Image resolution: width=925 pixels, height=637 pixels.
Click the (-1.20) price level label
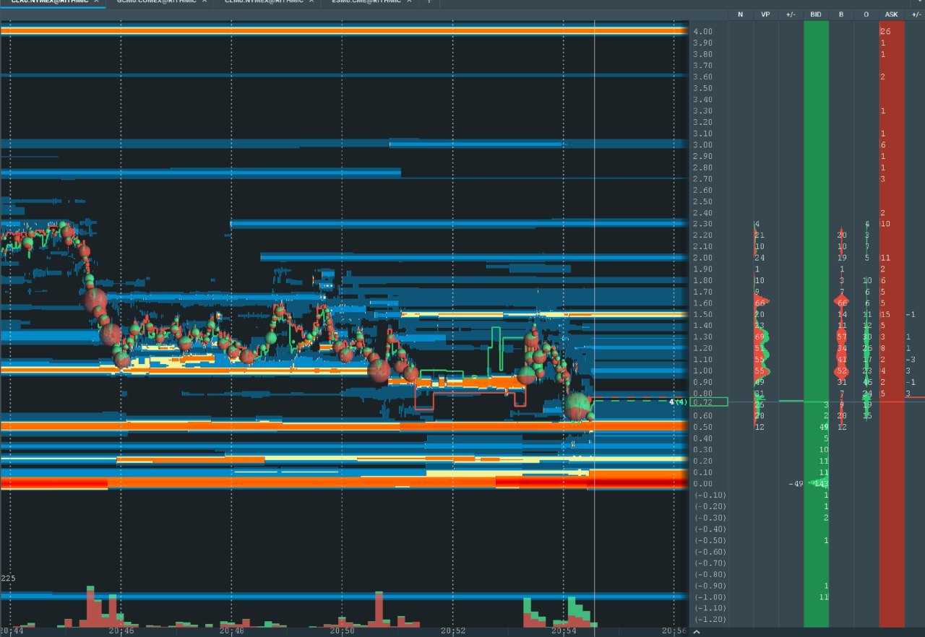click(710, 620)
